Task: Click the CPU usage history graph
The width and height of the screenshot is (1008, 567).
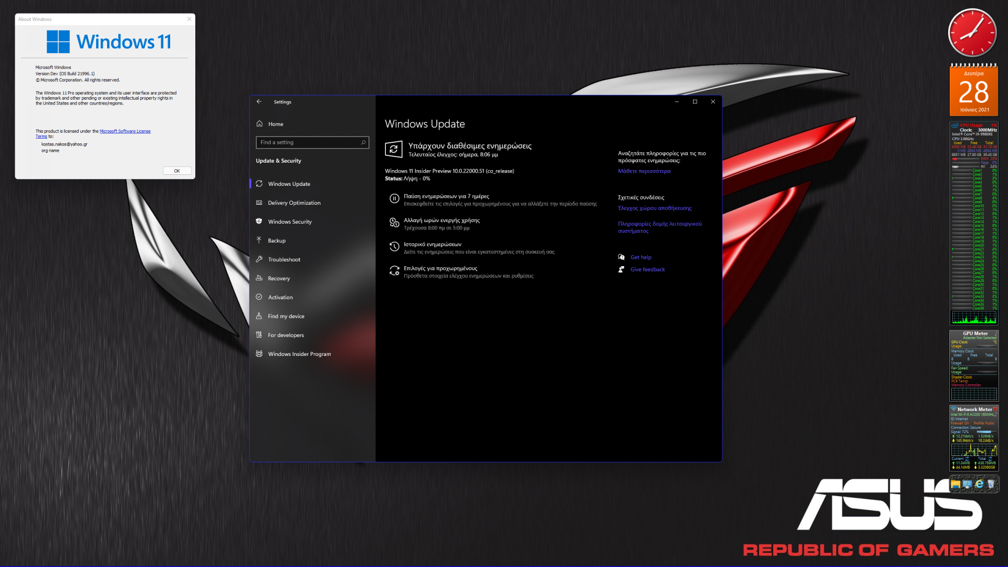Action: pos(974,317)
